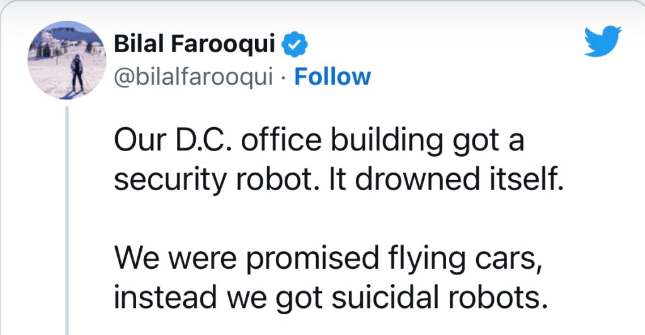The width and height of the screenshot is (645, 335).
Task: Click the line "instead we got suicidal robots."
Action: [327, 295]
